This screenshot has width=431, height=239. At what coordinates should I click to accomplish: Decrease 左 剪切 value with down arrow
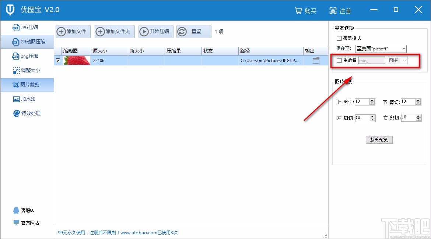pos(372,119)
